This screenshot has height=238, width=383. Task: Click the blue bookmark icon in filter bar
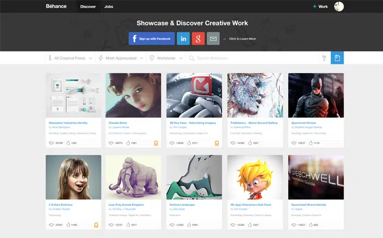click(x=337, y=58)
